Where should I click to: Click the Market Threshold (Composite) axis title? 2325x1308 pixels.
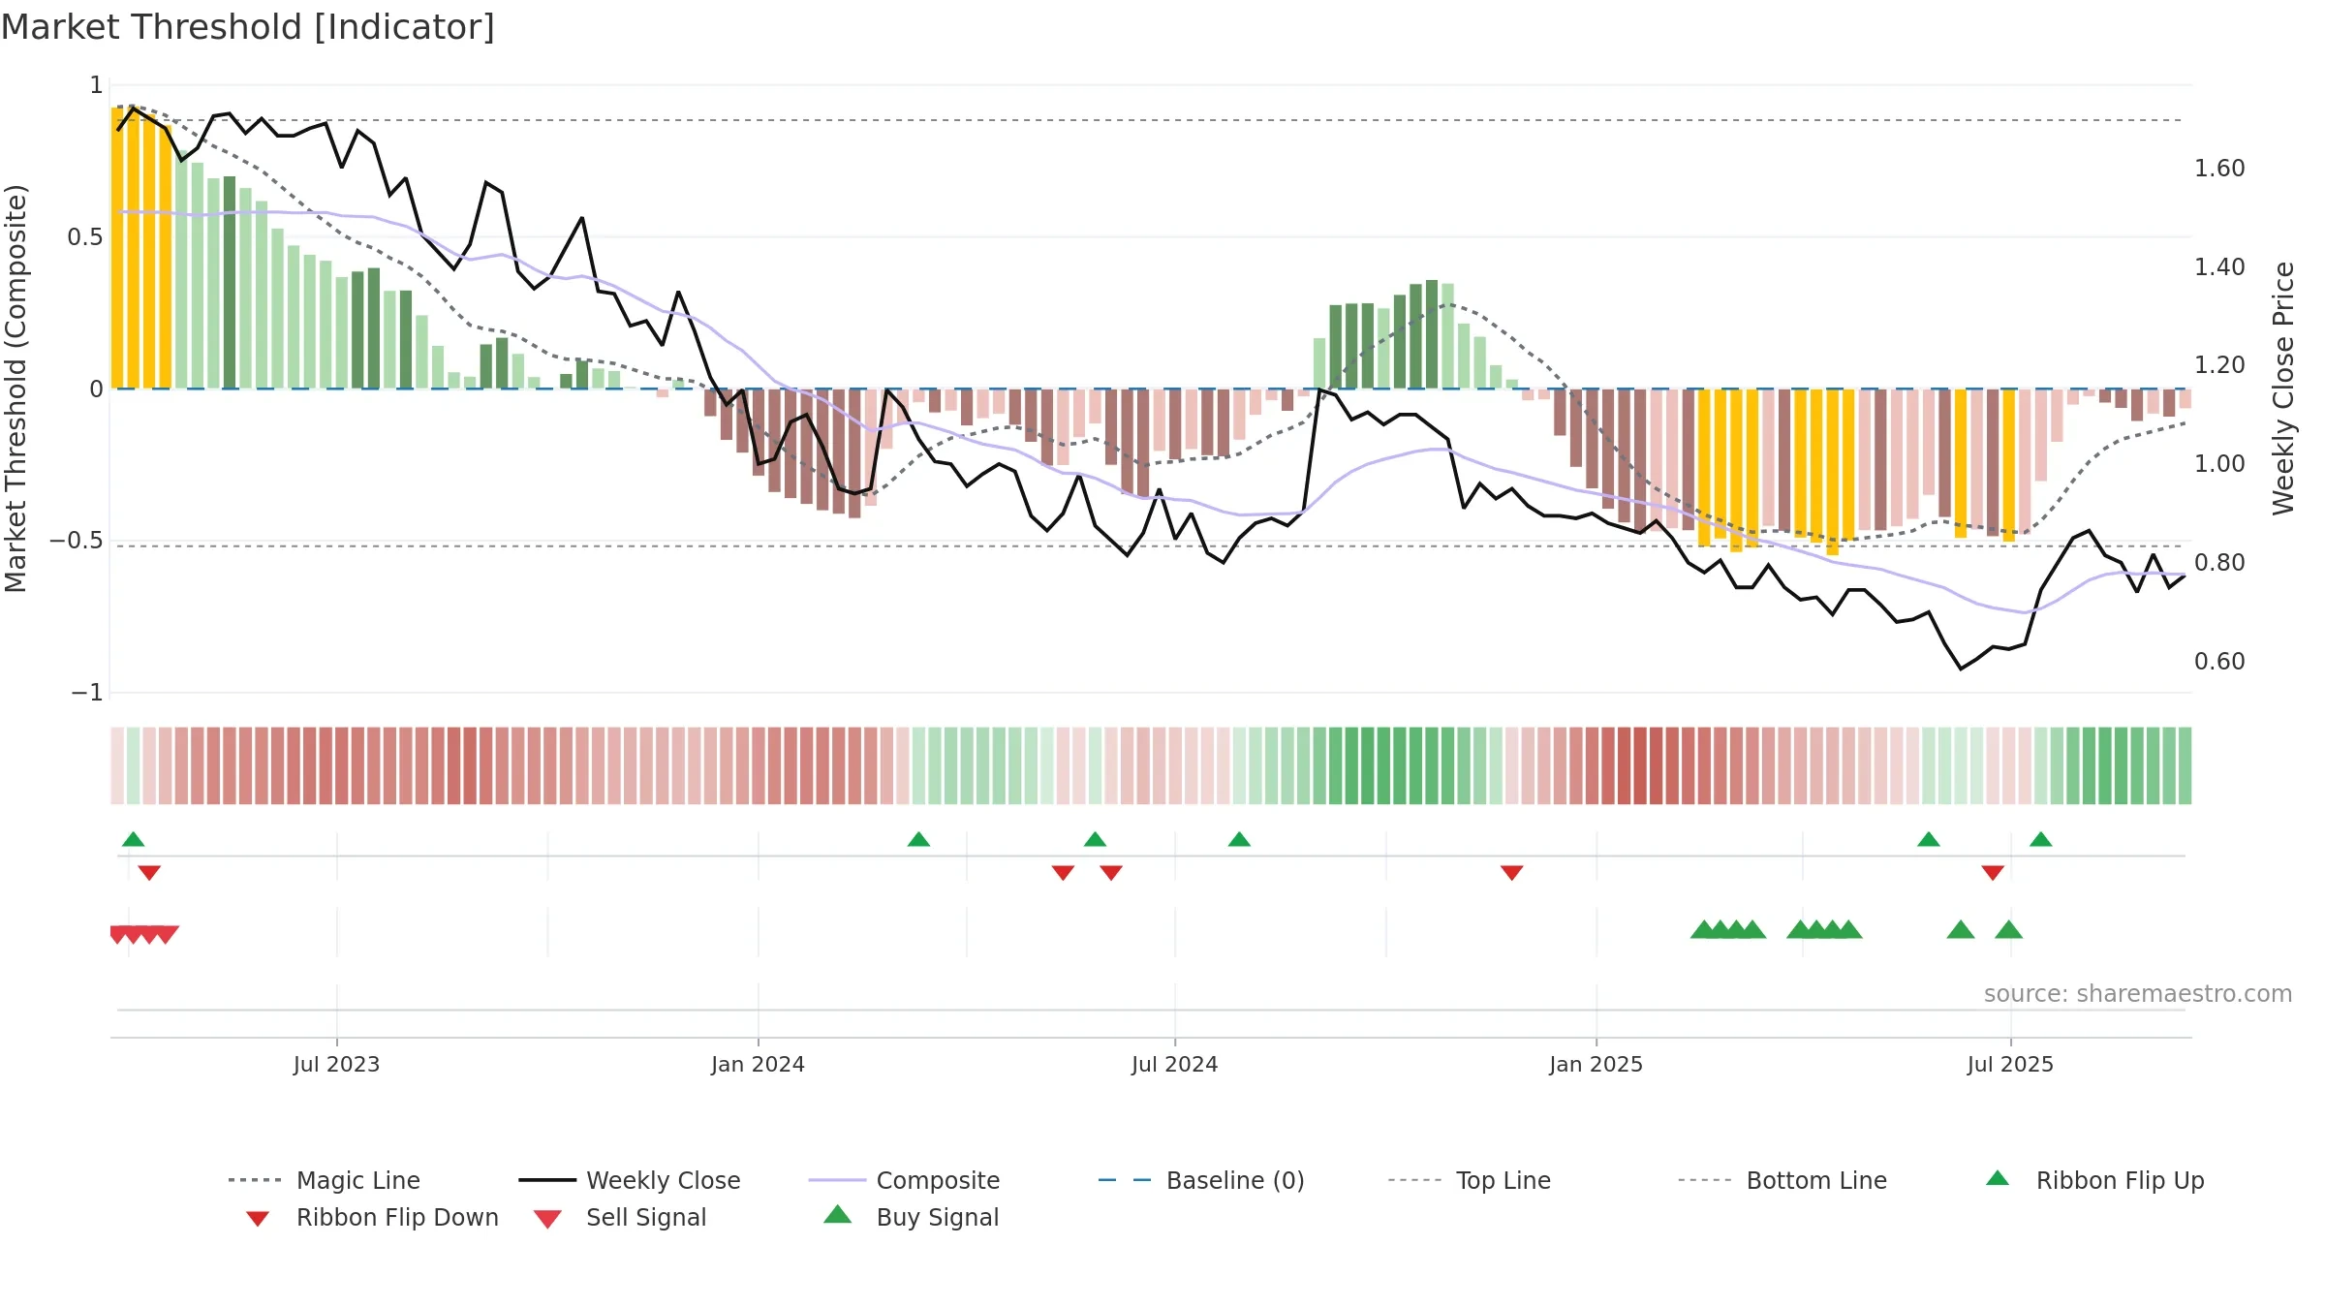[15, 389]
